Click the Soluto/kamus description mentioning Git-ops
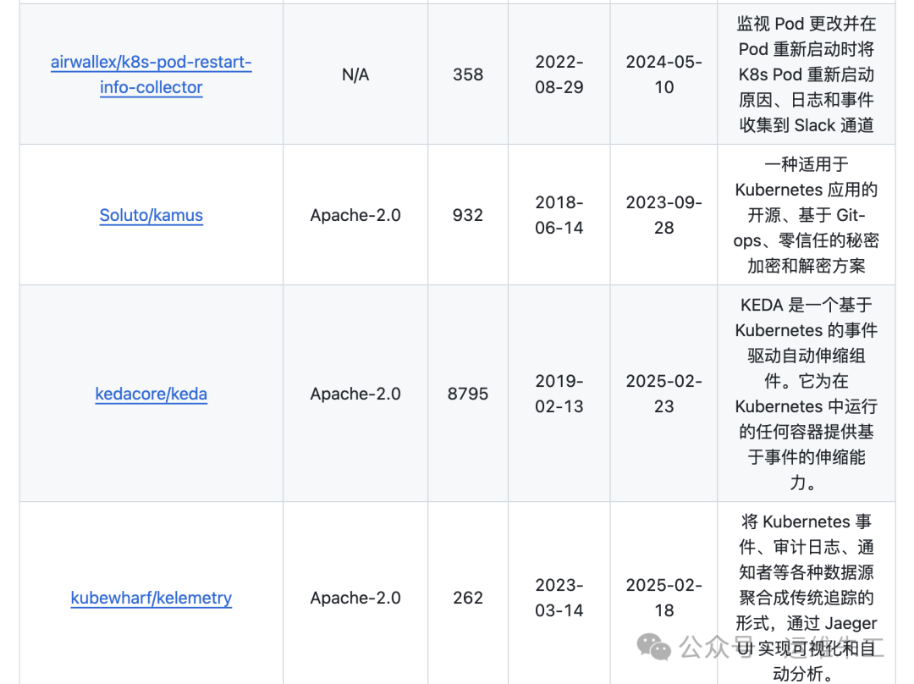914x684 pixels. [807, 215]
